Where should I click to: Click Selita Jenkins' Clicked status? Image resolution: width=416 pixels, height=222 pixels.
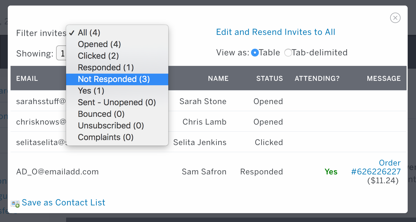pyautogui.click(x=269, y=143)
